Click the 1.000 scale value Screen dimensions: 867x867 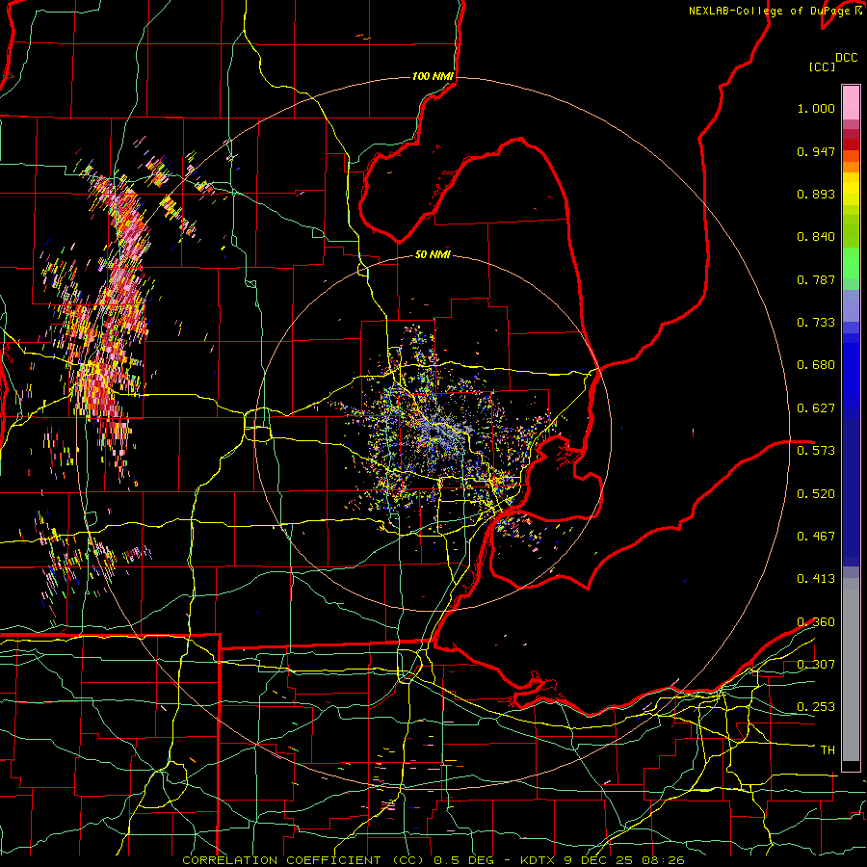coord(816,108)
